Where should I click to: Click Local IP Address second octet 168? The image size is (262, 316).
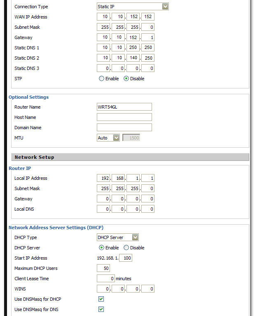coord(118,178)
